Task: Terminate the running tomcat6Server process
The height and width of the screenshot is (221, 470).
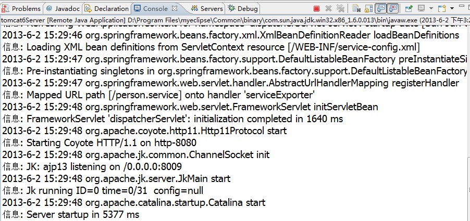Action: 317,8
